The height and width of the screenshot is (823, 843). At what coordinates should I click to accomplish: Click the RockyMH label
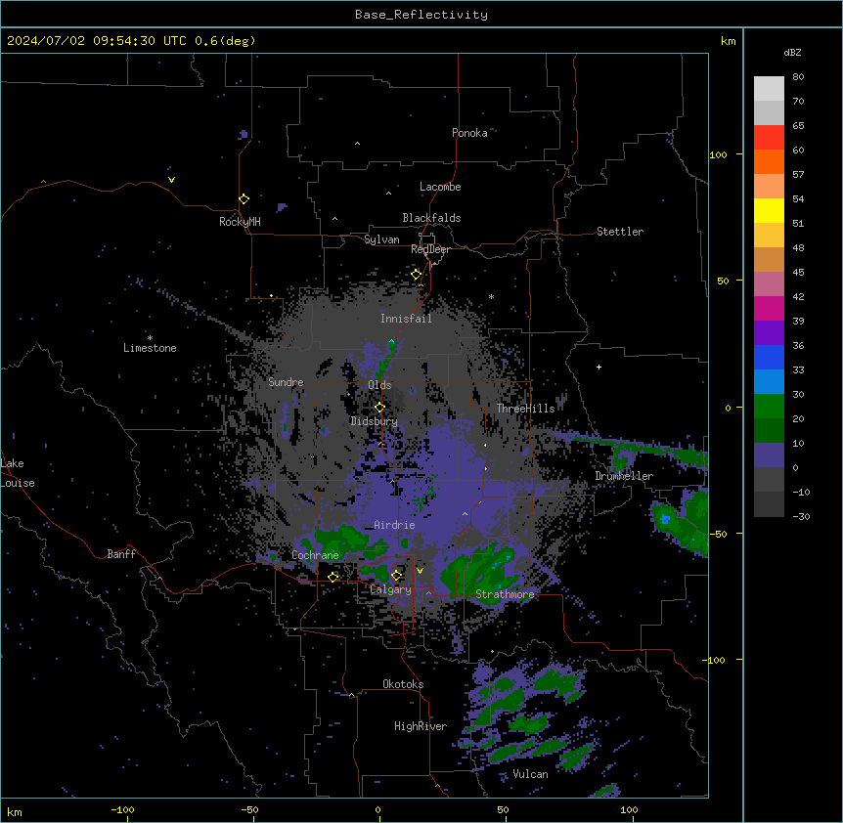coord(240,221)
